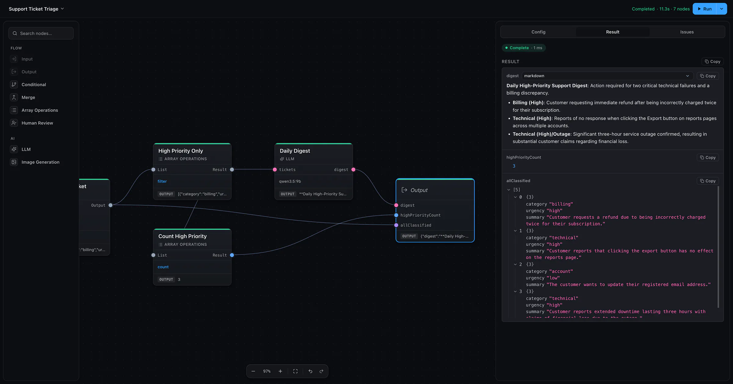Image resolution: width=733 pixels, height=384 pixels.
Task: Click the highPriorityCount value 3
Action: [x=514, y=166]
